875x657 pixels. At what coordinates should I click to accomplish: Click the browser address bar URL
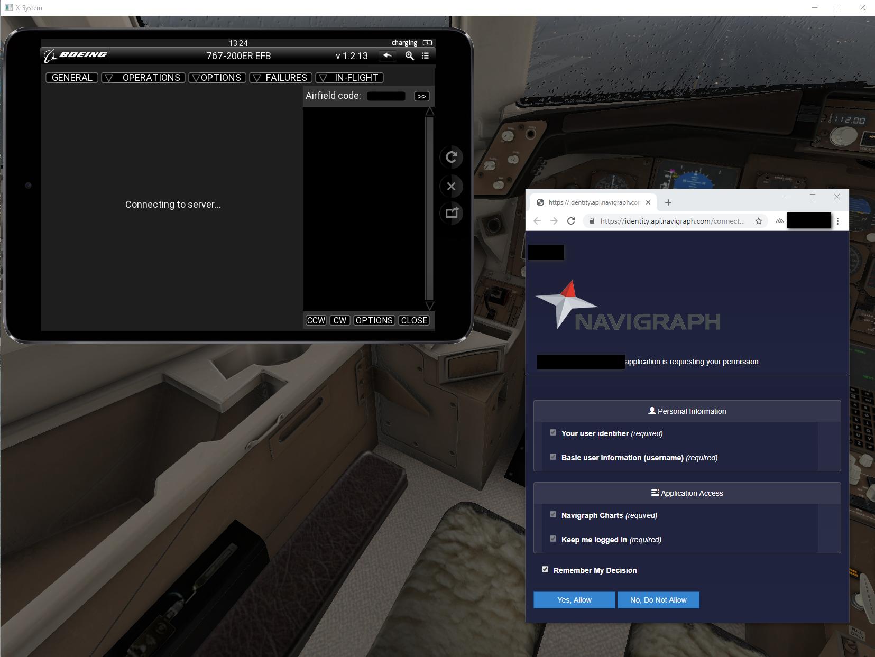673,221
